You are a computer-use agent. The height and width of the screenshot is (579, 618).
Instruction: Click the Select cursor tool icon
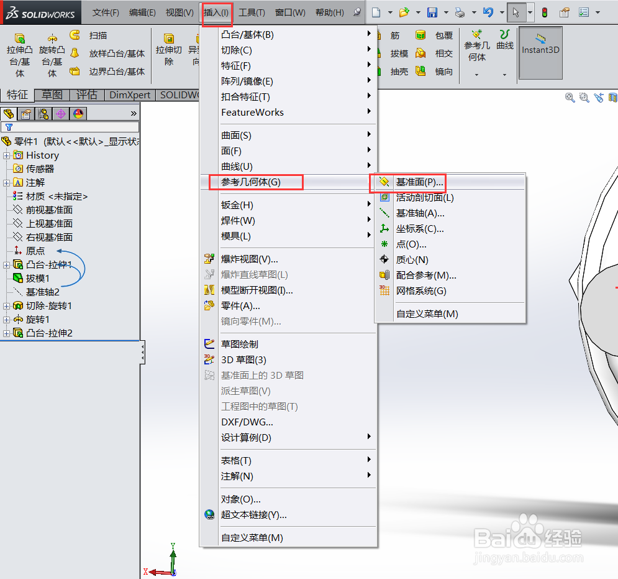click(516, 12)
